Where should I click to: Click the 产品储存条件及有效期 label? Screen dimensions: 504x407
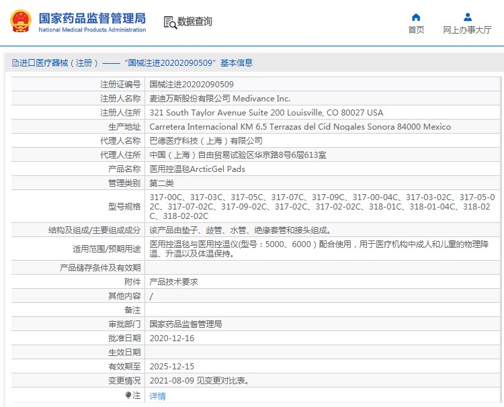click(x=100, y=267)
